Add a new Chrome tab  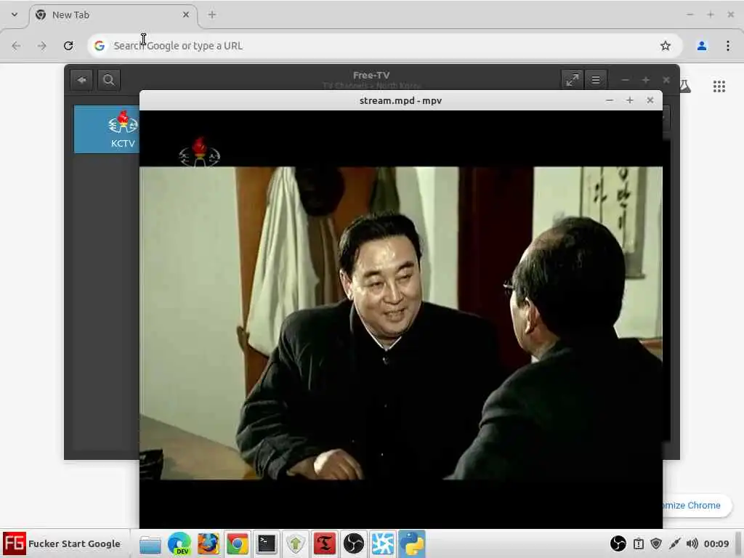[212, 15]
